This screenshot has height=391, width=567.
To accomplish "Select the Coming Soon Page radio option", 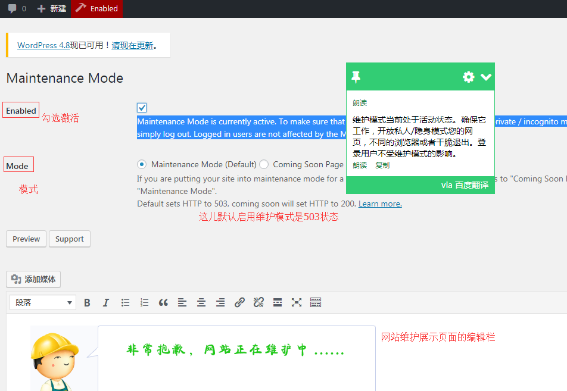I will click(x=264, y=164).
